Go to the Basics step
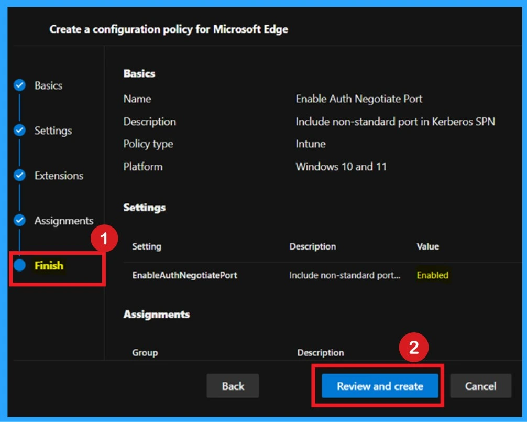The height and width of the screenshot is (422, 527). coord(48,85)
